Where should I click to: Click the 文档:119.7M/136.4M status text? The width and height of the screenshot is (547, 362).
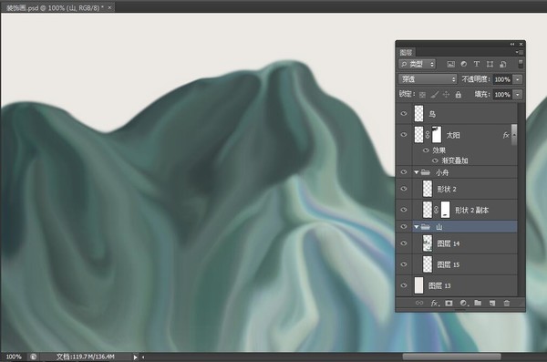[86, 357]
